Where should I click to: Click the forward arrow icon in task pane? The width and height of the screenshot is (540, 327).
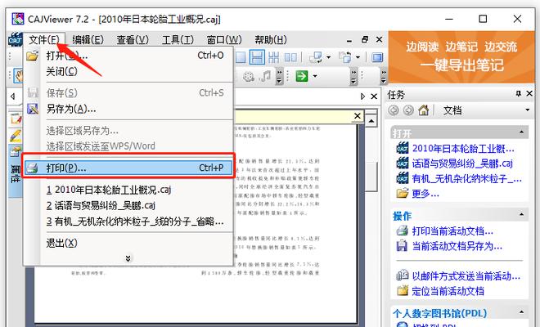(408, 110)
